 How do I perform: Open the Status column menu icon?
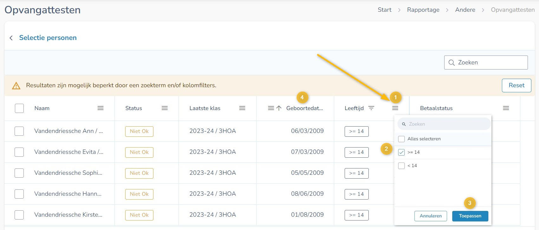pos(165,108)
